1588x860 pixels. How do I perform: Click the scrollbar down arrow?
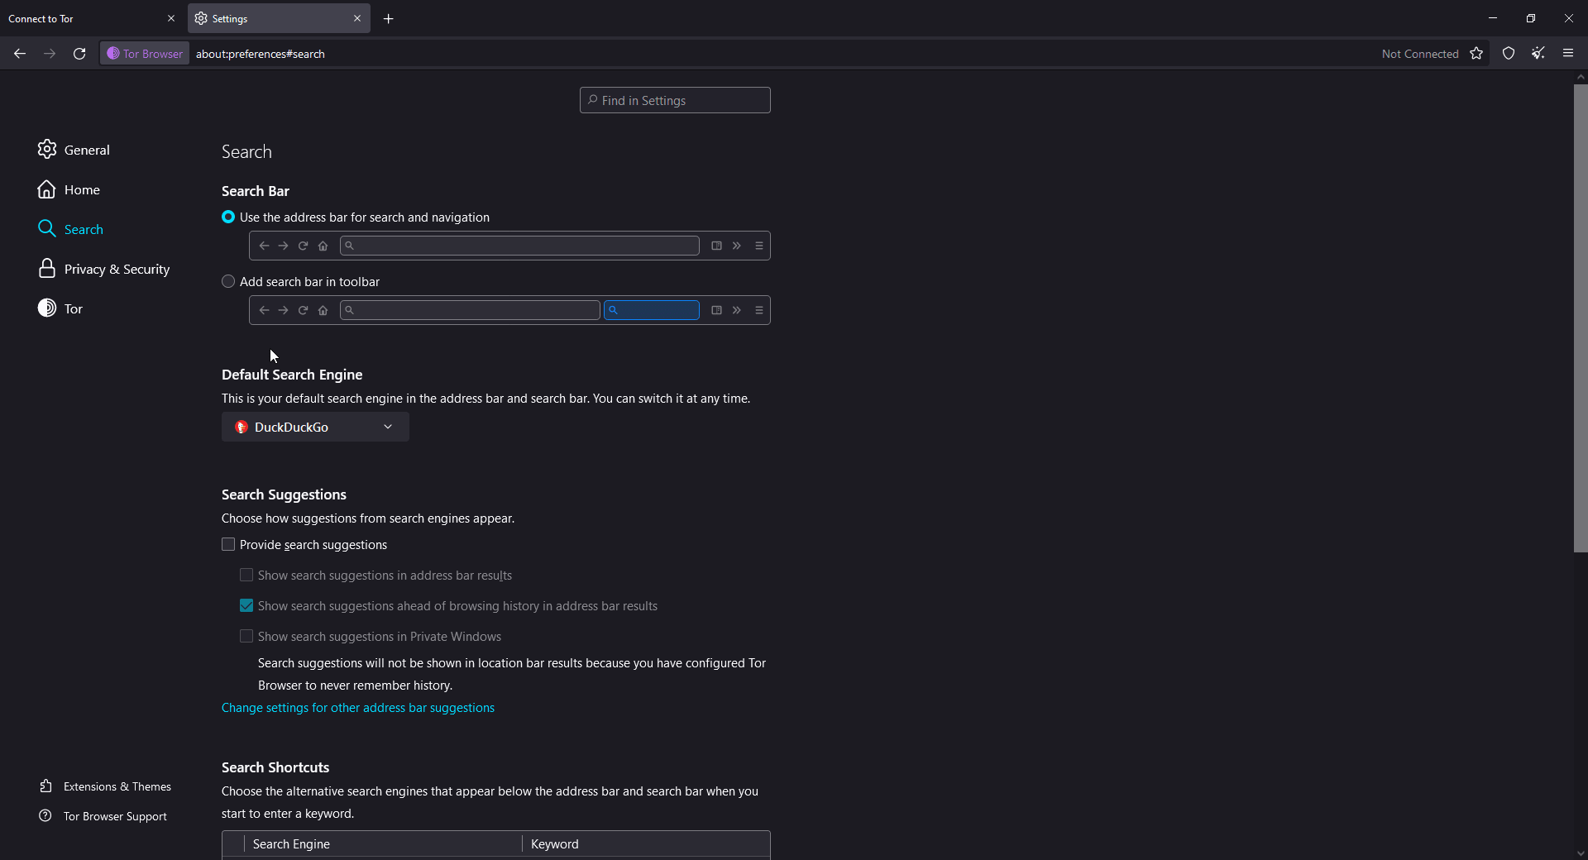pyautogui.click(x=1581, y=853)
